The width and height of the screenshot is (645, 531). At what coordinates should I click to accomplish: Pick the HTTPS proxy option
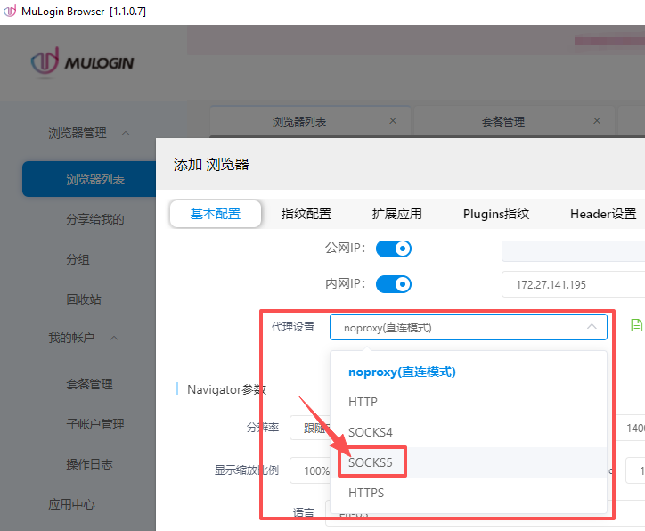[x=366, y=493]
